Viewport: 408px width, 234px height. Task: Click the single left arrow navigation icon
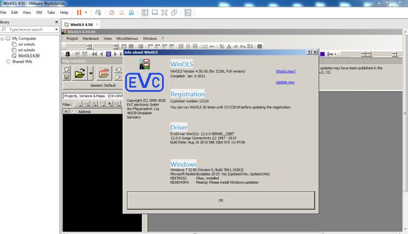(101, 54)
